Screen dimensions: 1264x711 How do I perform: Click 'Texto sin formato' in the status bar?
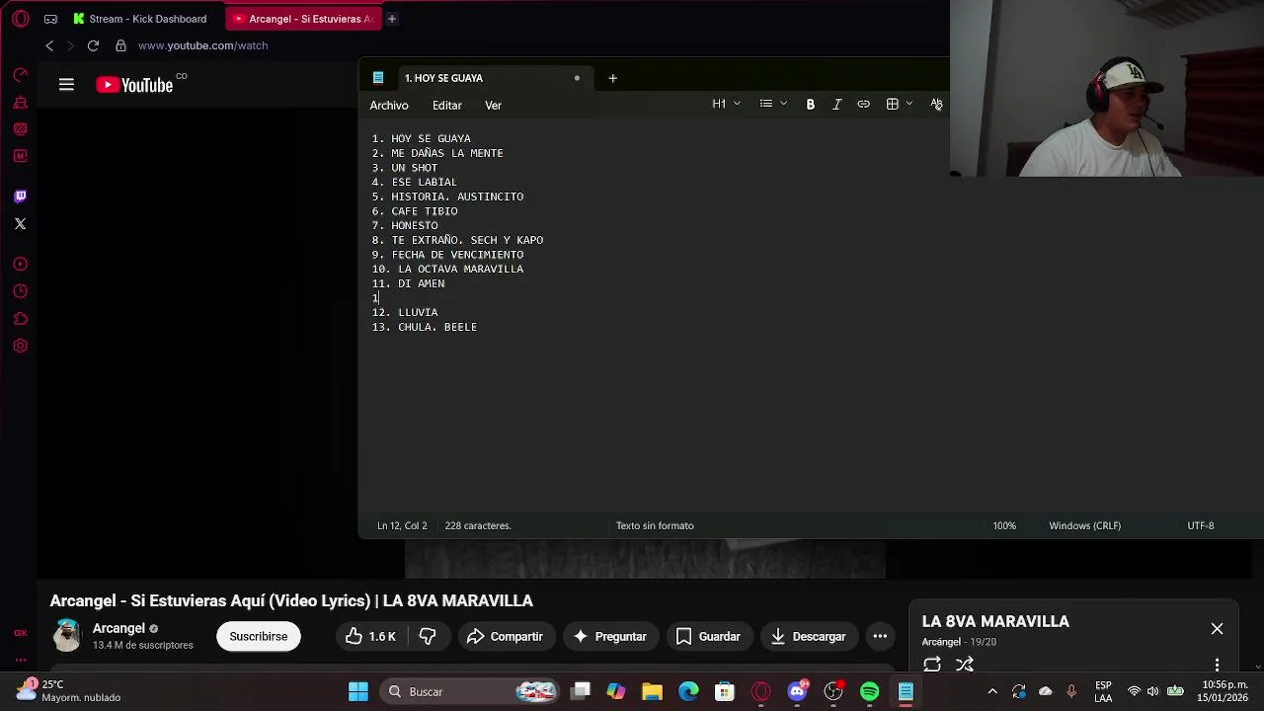coord(655,525)
